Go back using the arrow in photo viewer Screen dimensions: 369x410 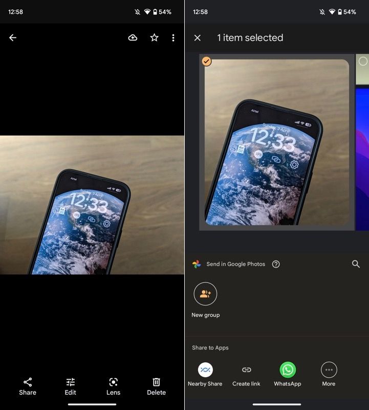tap(12, 37)
